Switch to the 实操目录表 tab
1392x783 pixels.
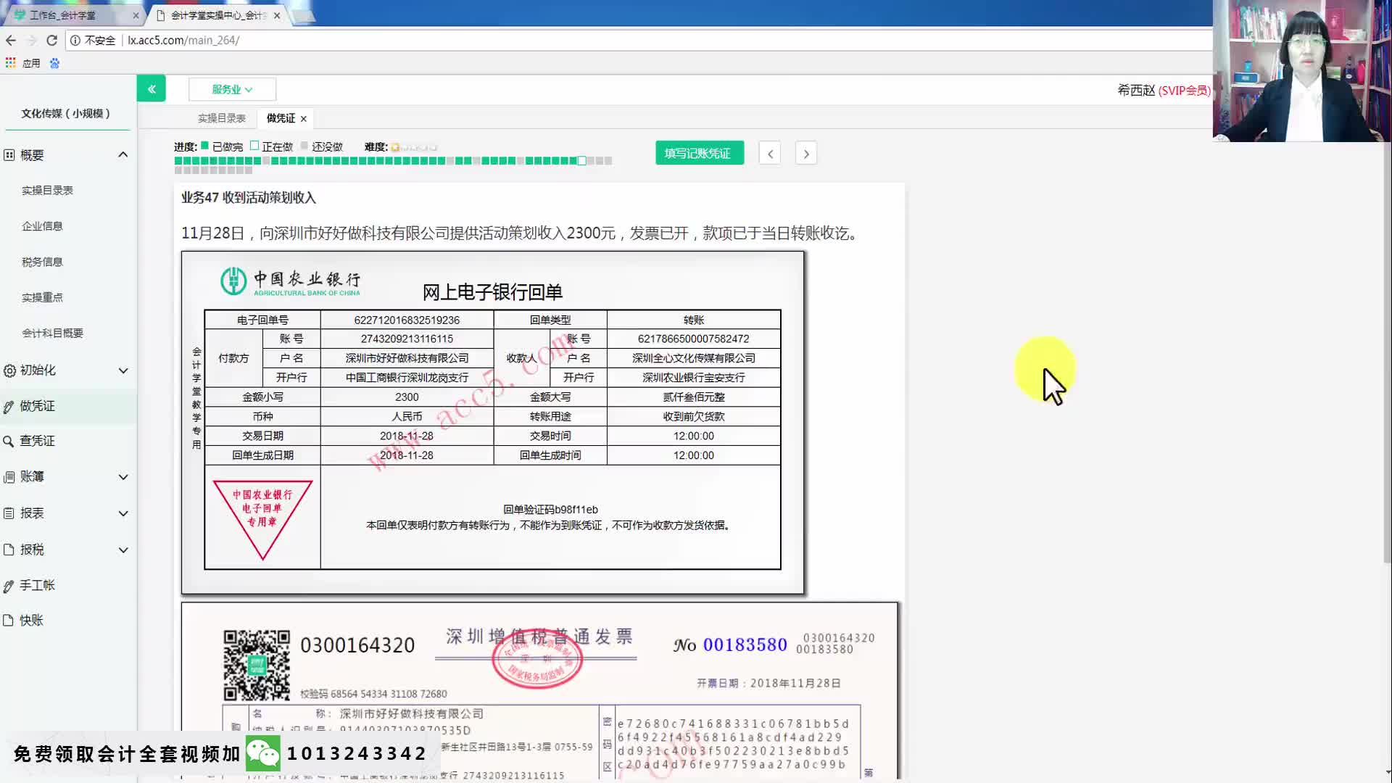[x=220, y=117]
